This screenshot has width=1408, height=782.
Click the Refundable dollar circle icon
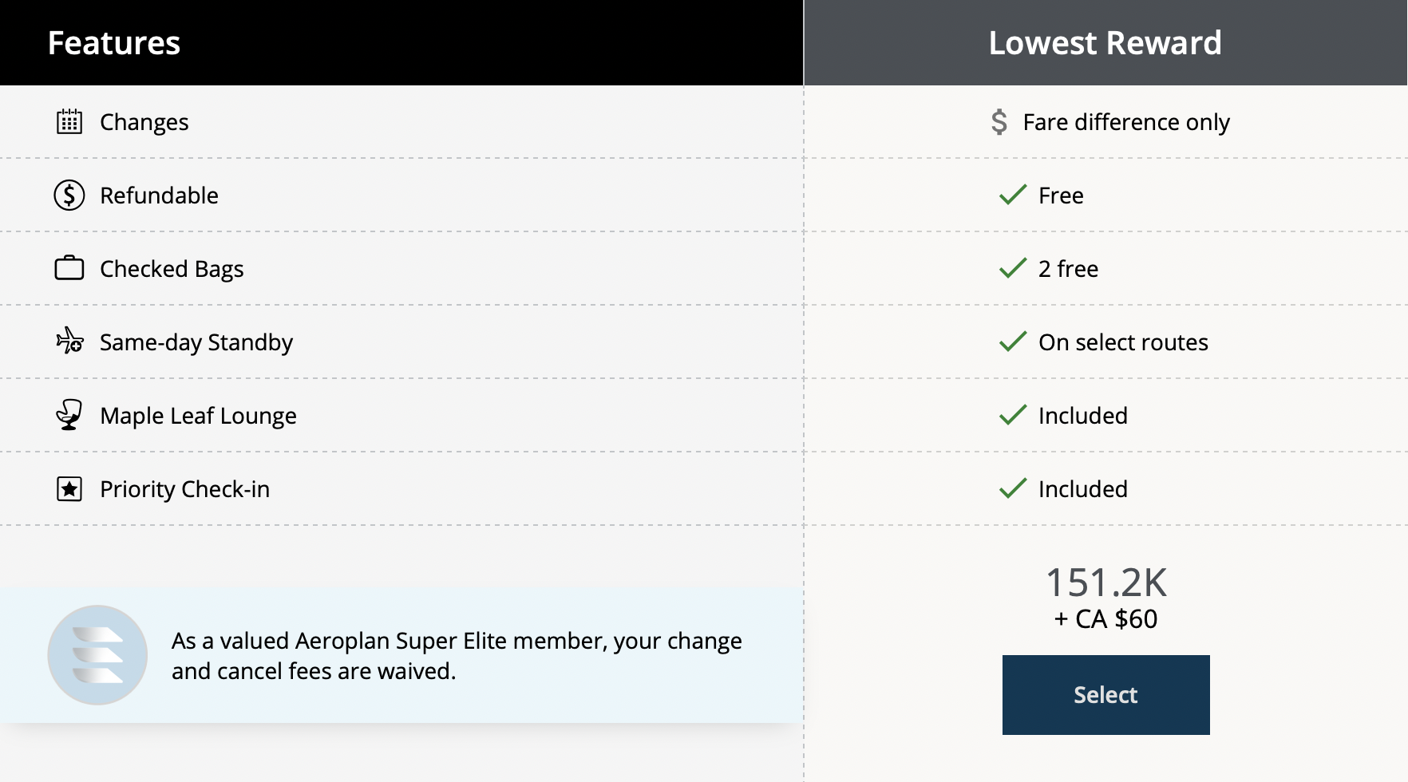69,195
